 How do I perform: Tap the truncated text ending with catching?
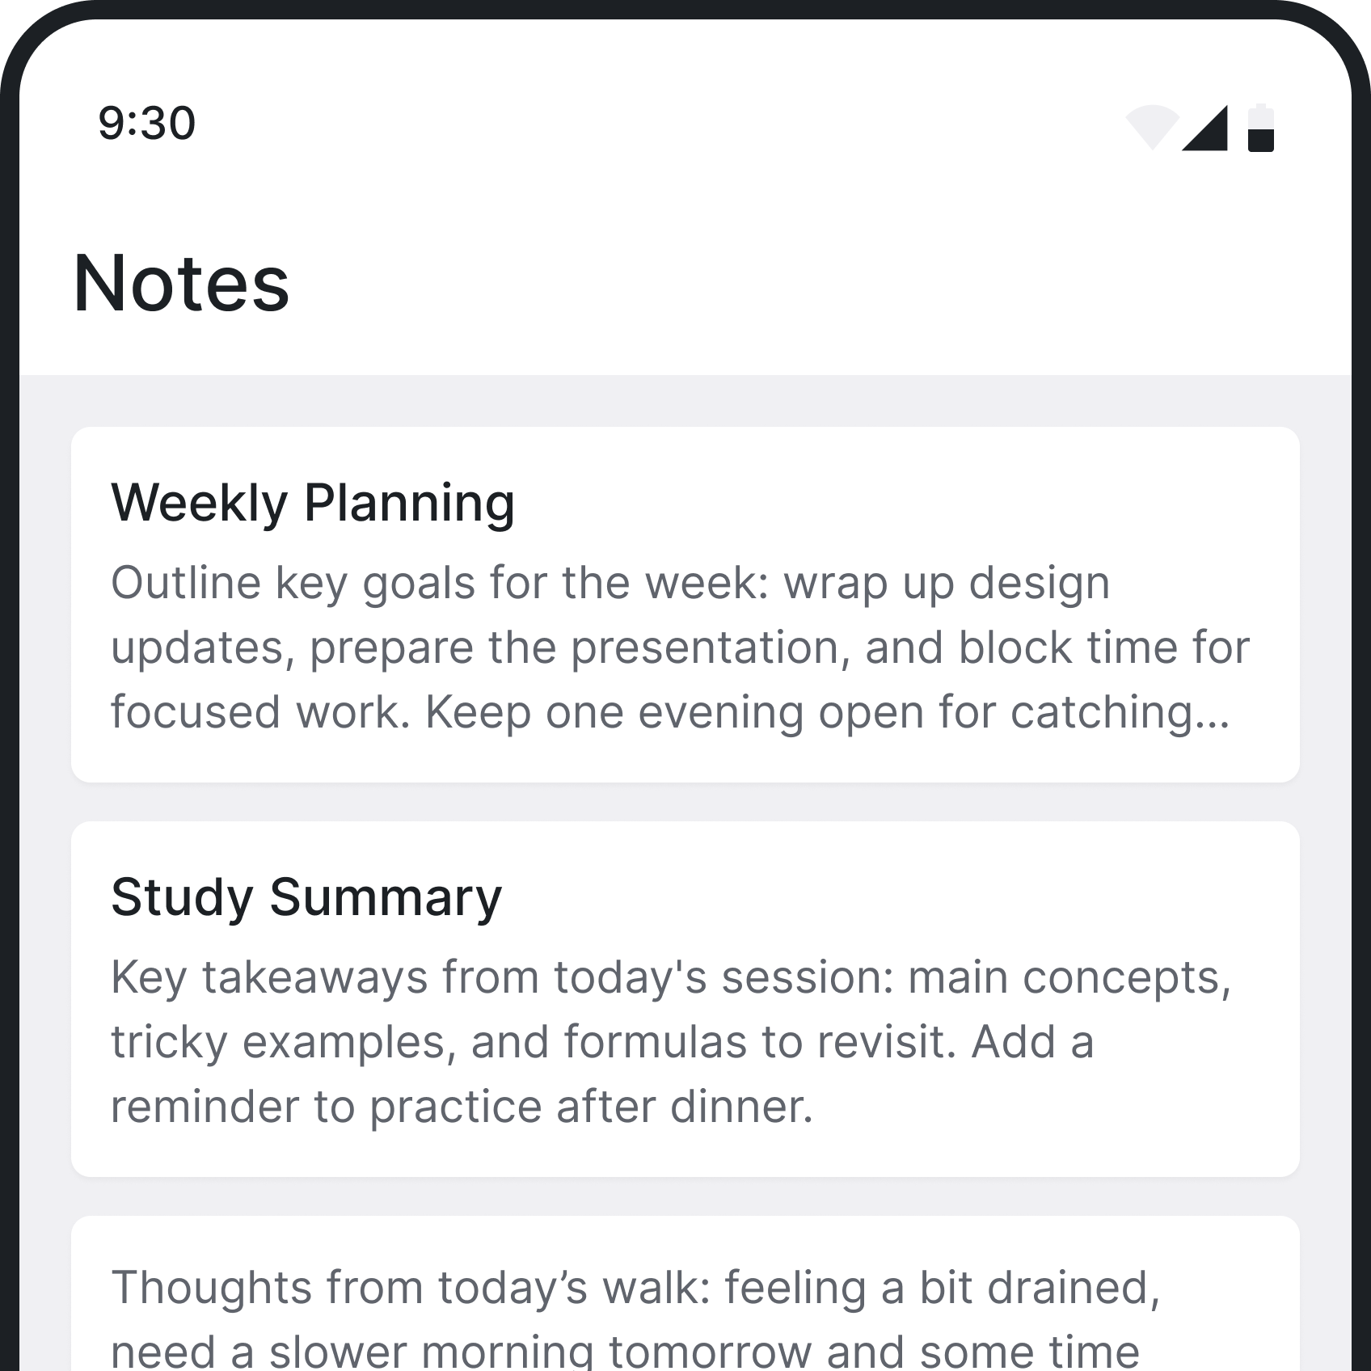coord(671,713)
